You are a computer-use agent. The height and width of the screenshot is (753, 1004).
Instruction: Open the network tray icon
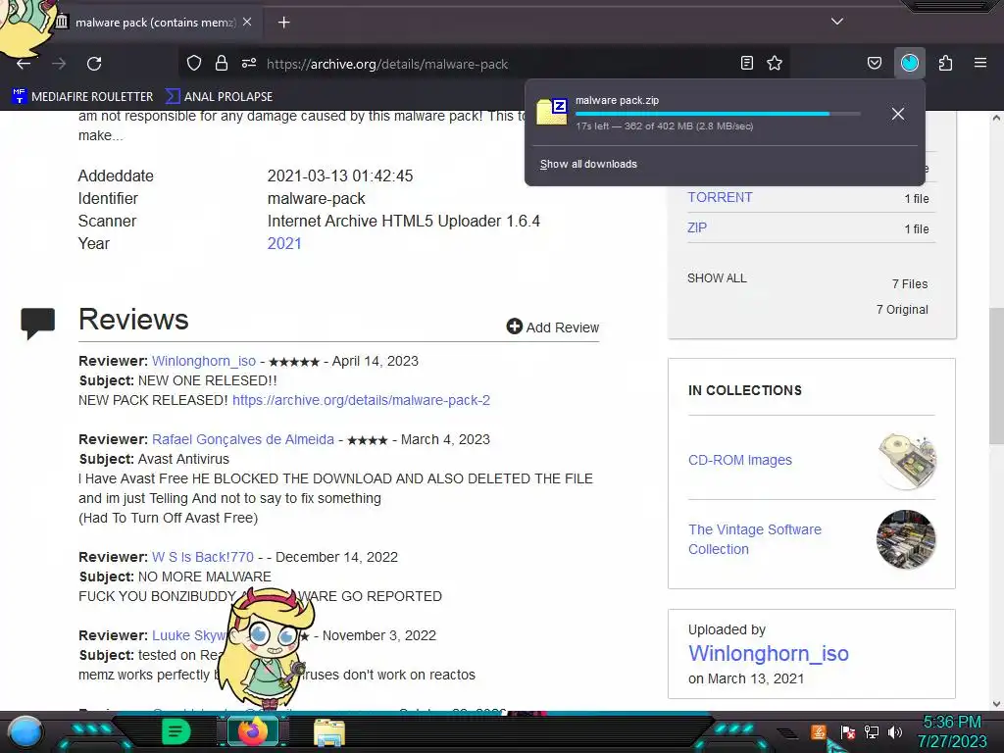[872, 731]
